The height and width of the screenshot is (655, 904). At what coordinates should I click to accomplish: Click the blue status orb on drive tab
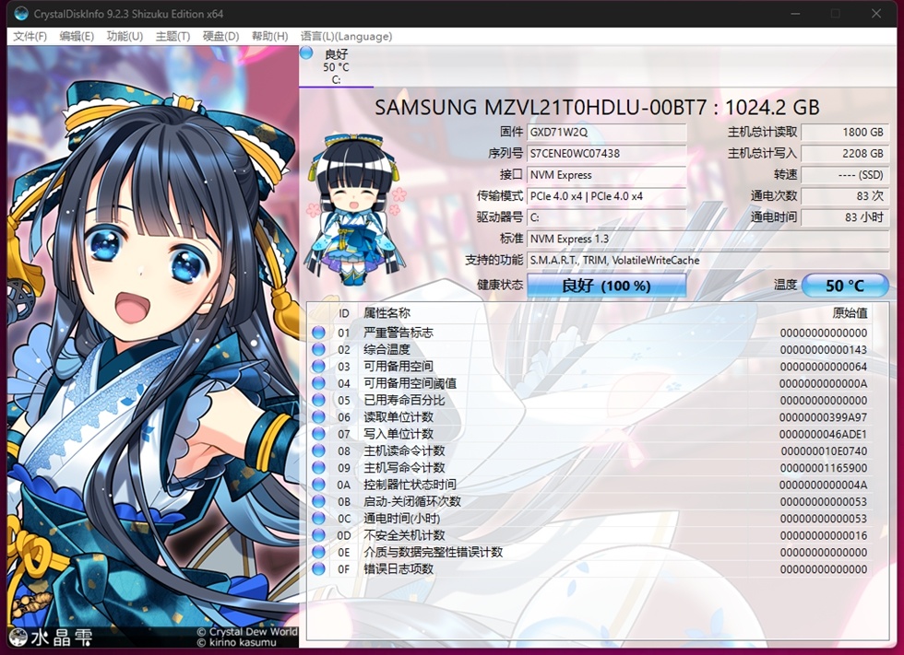306,53
